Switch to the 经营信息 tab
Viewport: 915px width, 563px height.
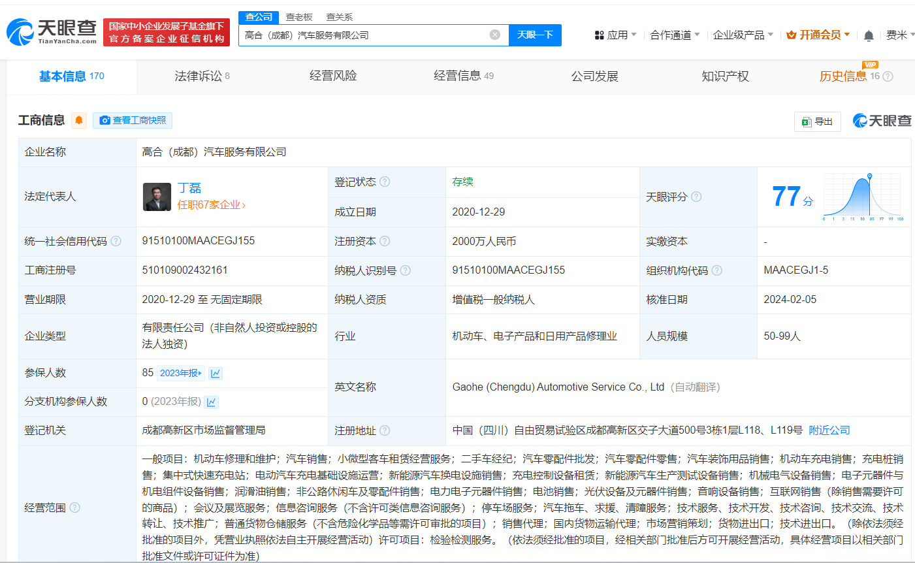coord(458,75)
